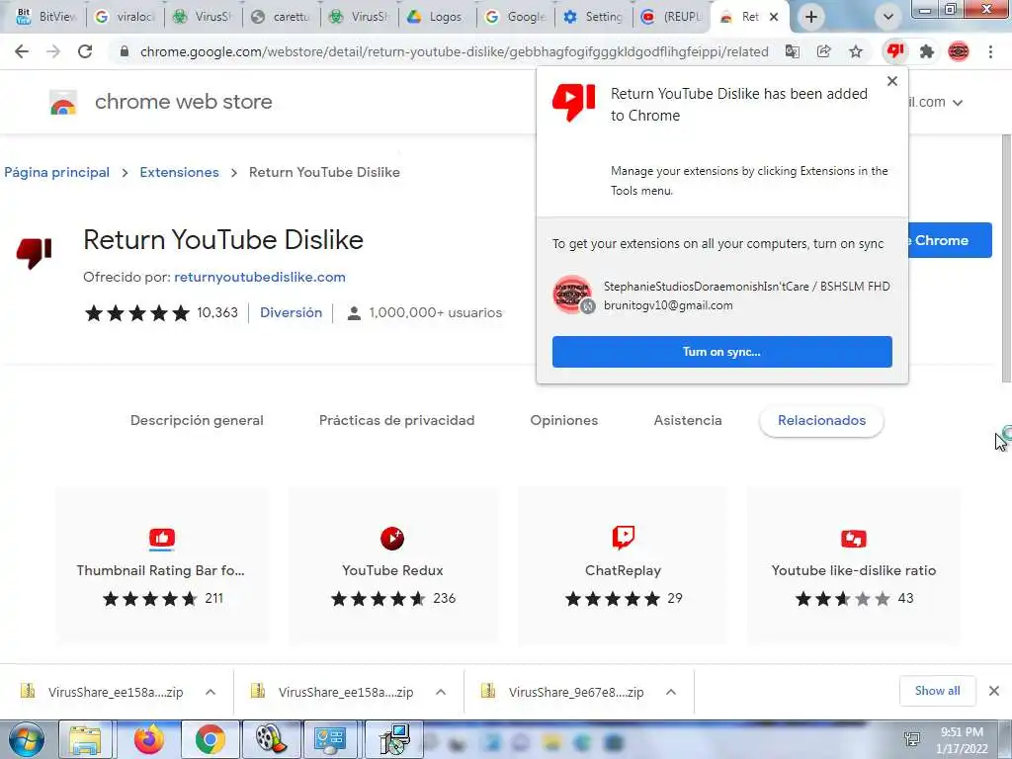Go to Extensiones breadcrumb
Viewport: 1012px width, 759px height.
point(180,172)
